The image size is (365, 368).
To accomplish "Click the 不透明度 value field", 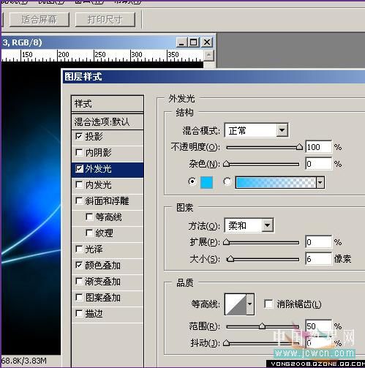I will 318,147.
